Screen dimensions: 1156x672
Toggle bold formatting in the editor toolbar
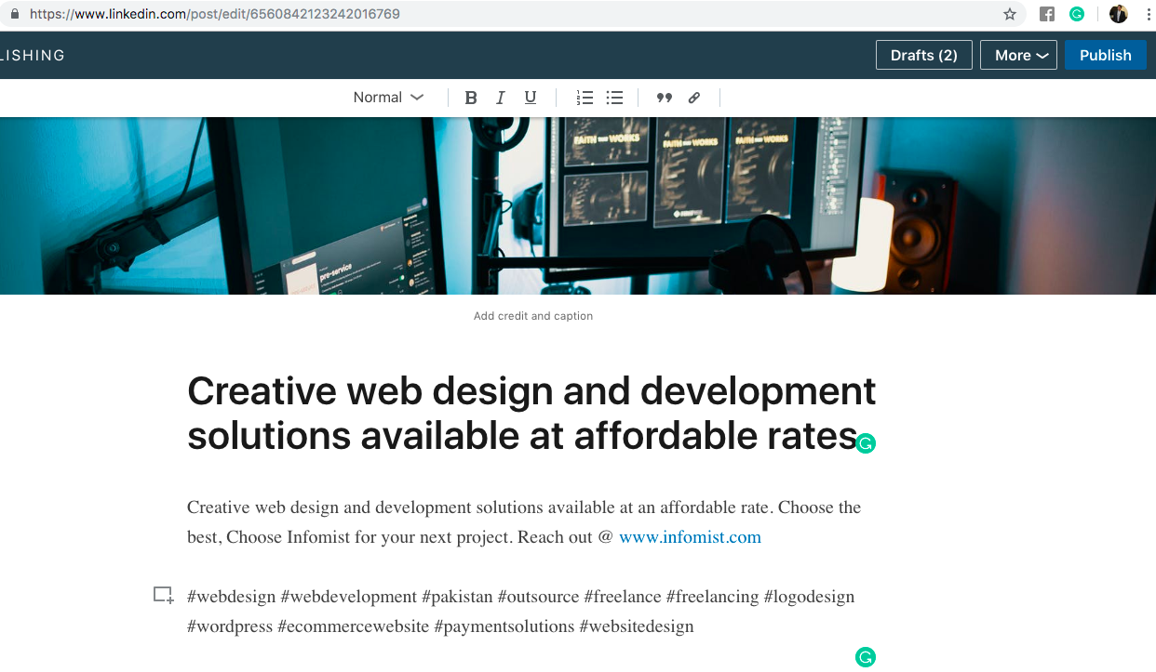tap(471, 98)
